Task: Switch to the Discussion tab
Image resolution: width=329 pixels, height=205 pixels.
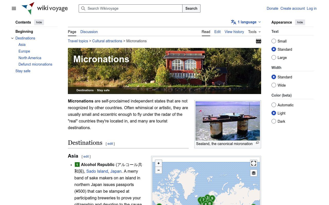Action: click(89, 32)
